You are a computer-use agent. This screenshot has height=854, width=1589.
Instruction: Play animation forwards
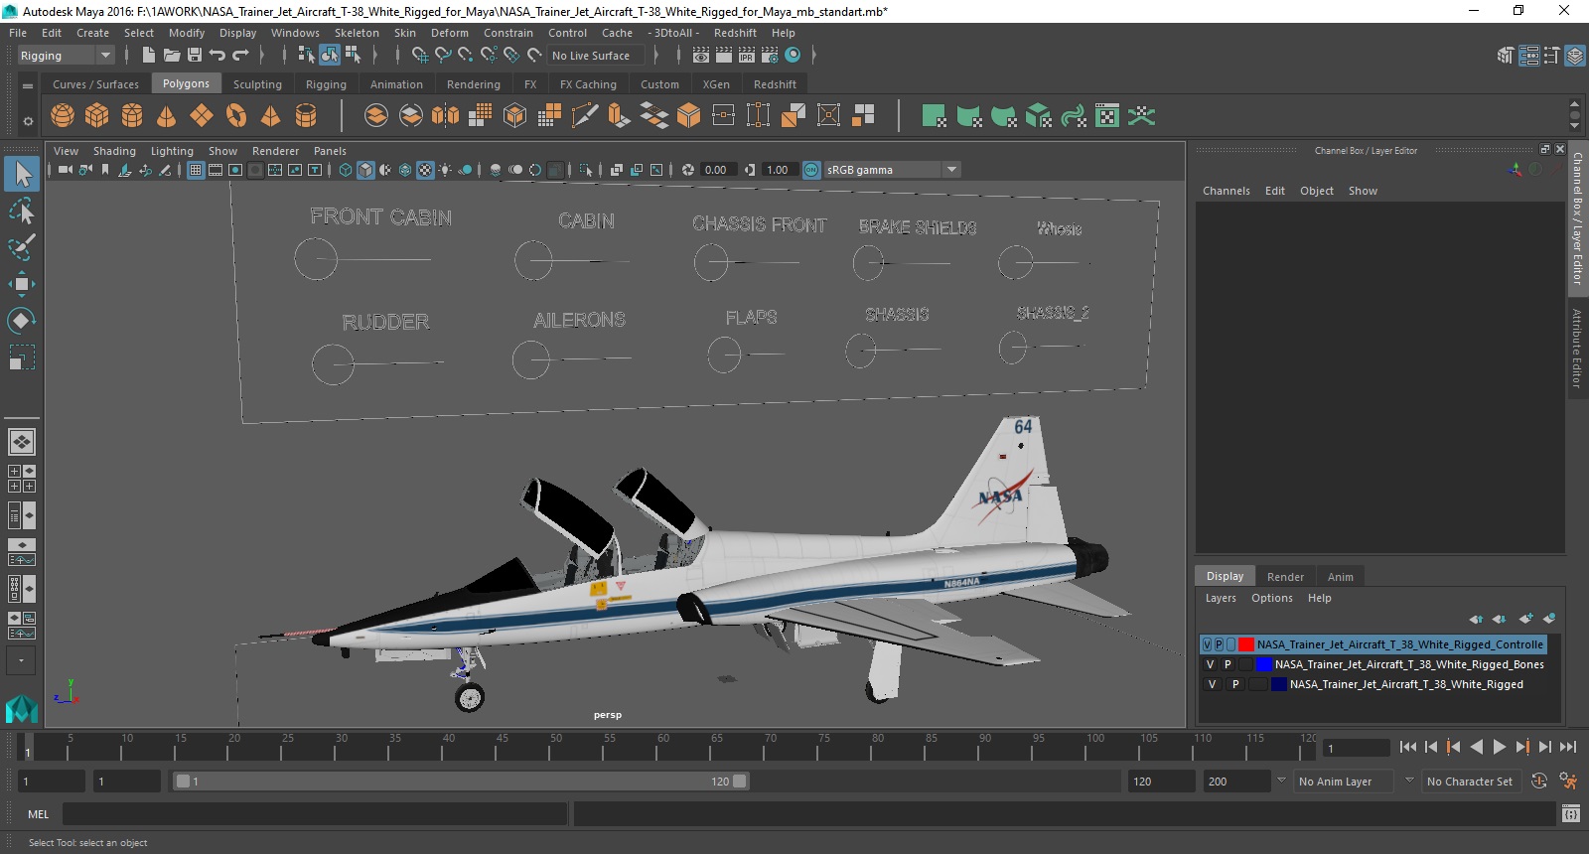(x=1500, y=748)
